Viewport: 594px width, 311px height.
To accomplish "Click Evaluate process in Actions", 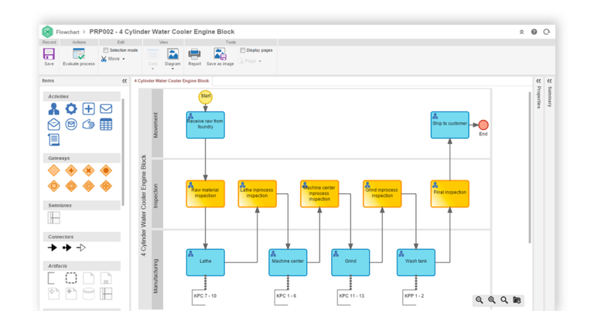I will [x=79, y=54].
